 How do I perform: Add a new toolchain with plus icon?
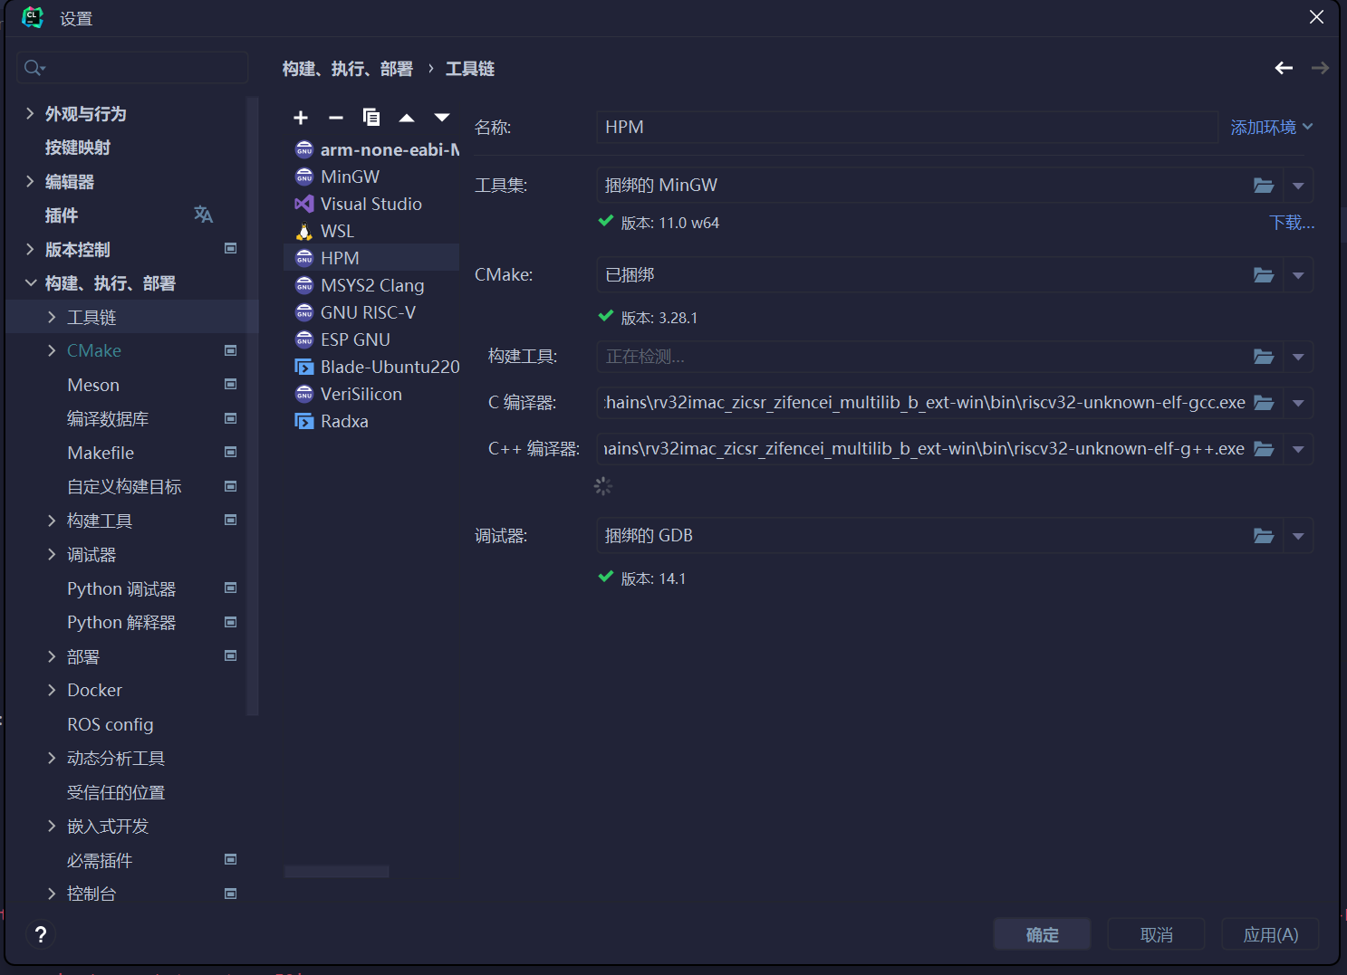coord(301,118)
